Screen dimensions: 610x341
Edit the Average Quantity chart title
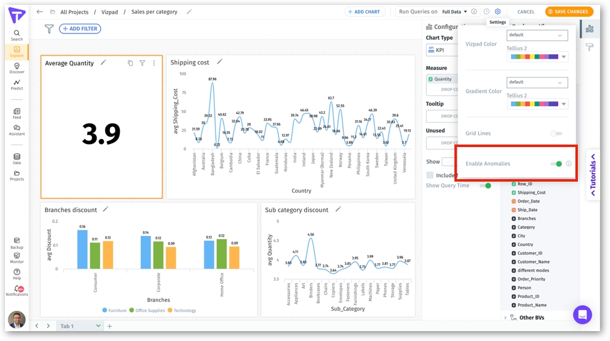pyautogui.click(x=104, y=62)
